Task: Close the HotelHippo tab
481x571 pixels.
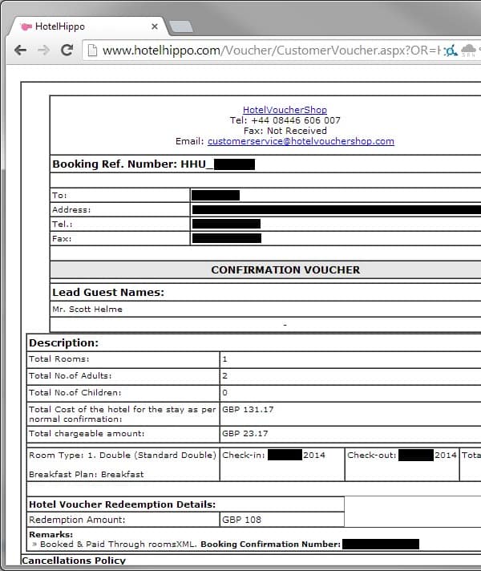Action: [155, 26]
